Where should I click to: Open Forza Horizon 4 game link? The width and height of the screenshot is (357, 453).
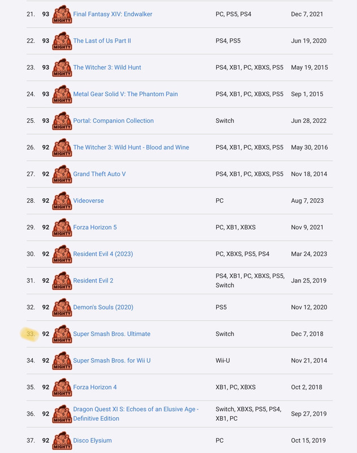95,387
